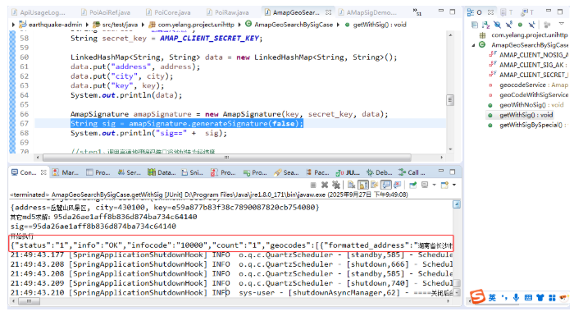
Task: Expand the Open Console dropdown arrow
Action: click(x=454, y=185)
